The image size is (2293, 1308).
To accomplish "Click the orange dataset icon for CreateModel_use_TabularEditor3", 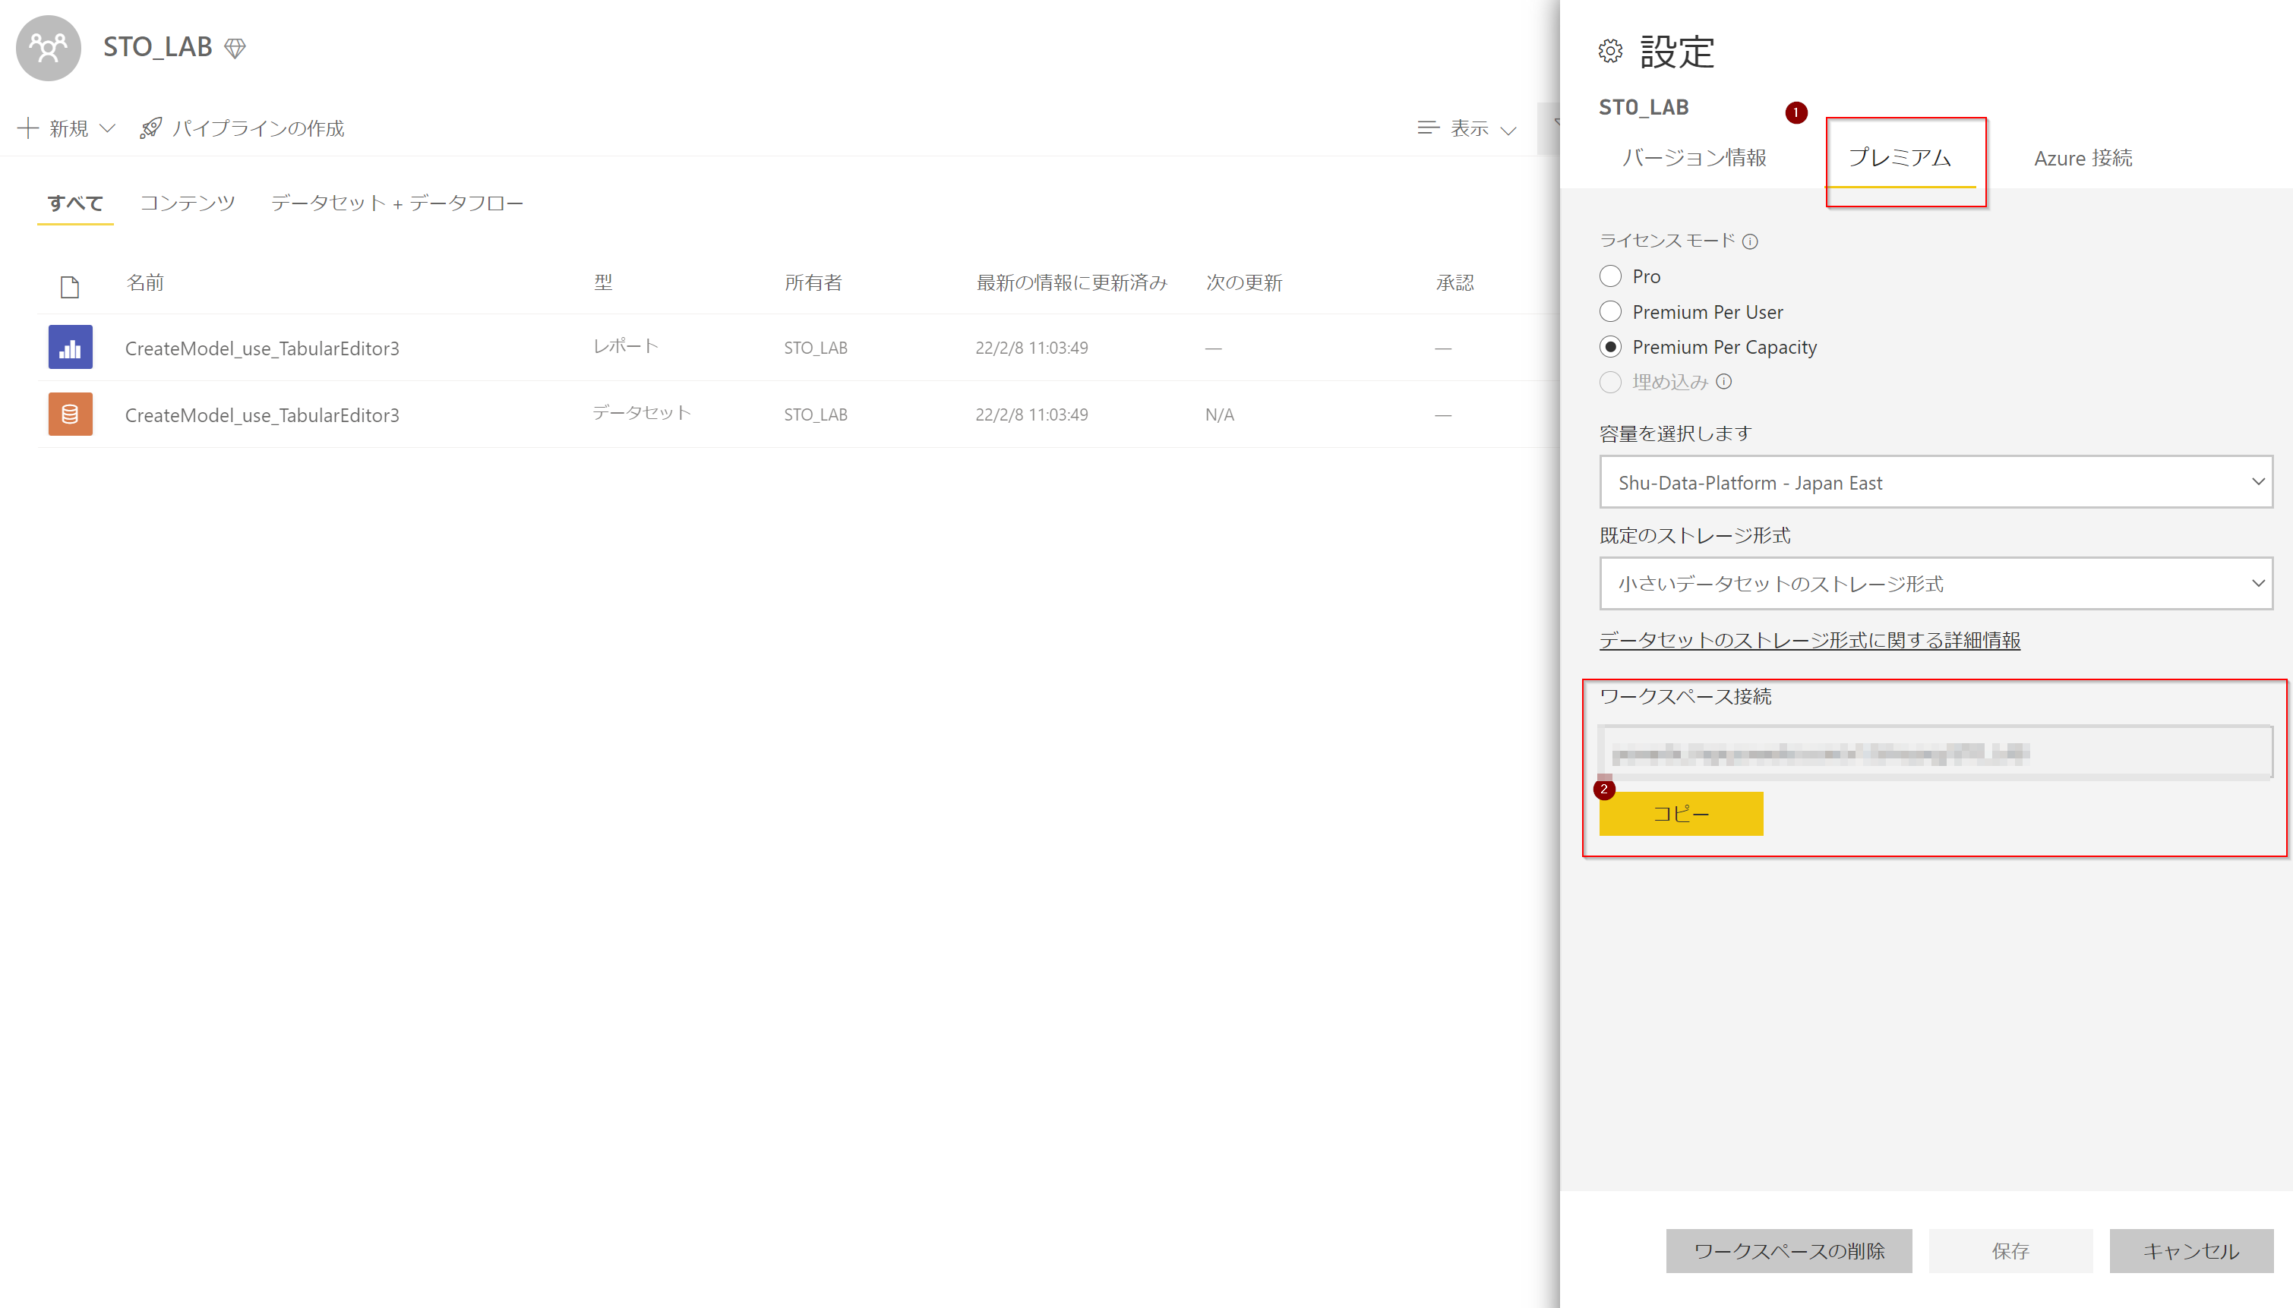I will (x=70, y=414).
